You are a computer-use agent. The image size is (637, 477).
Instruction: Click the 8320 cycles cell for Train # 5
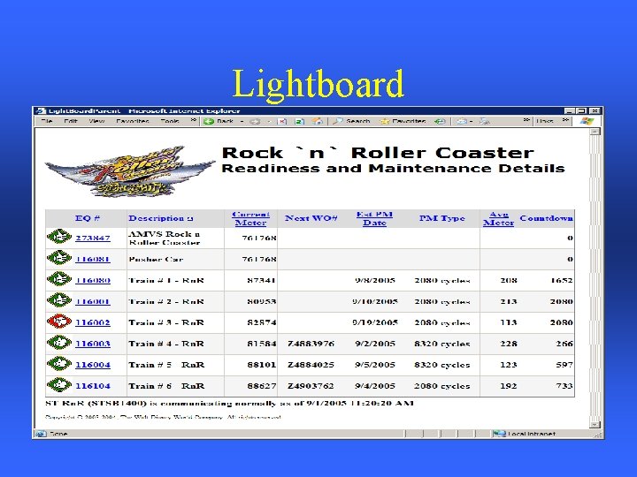[442, 365]
